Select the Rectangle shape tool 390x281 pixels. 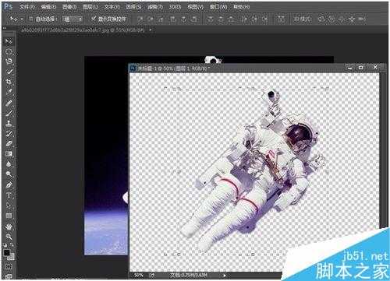(9, 216)
